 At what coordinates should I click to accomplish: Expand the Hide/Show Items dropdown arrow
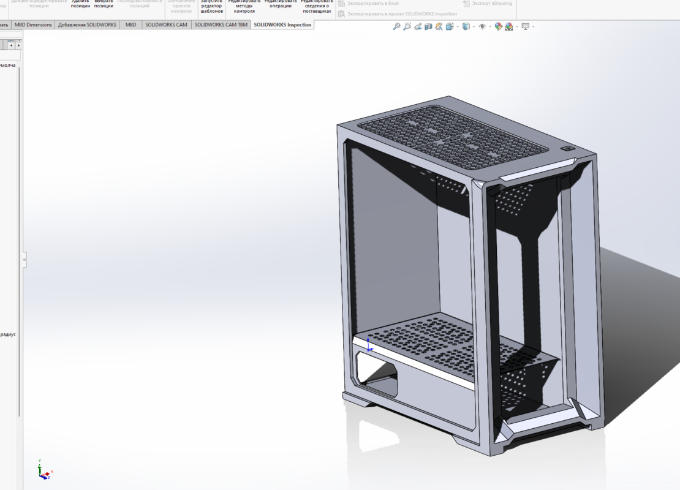[x=490, y=27]
